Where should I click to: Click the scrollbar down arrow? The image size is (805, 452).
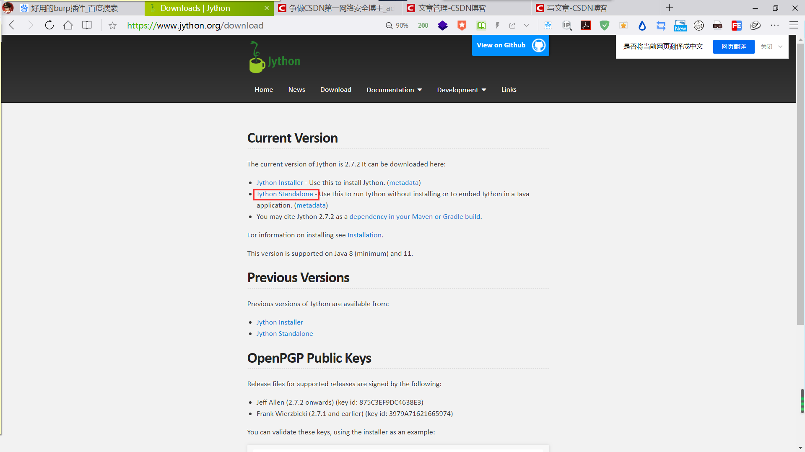point(801,448)
